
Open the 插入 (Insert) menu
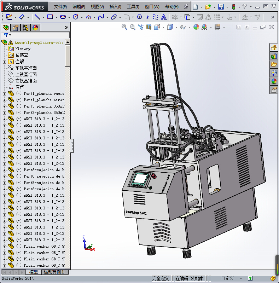[x=115, y=7]
